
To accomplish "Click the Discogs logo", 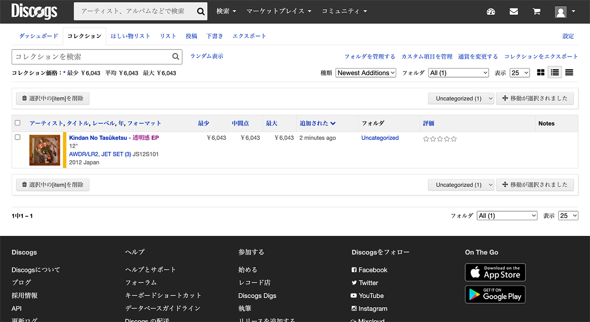I will (34, 12).
